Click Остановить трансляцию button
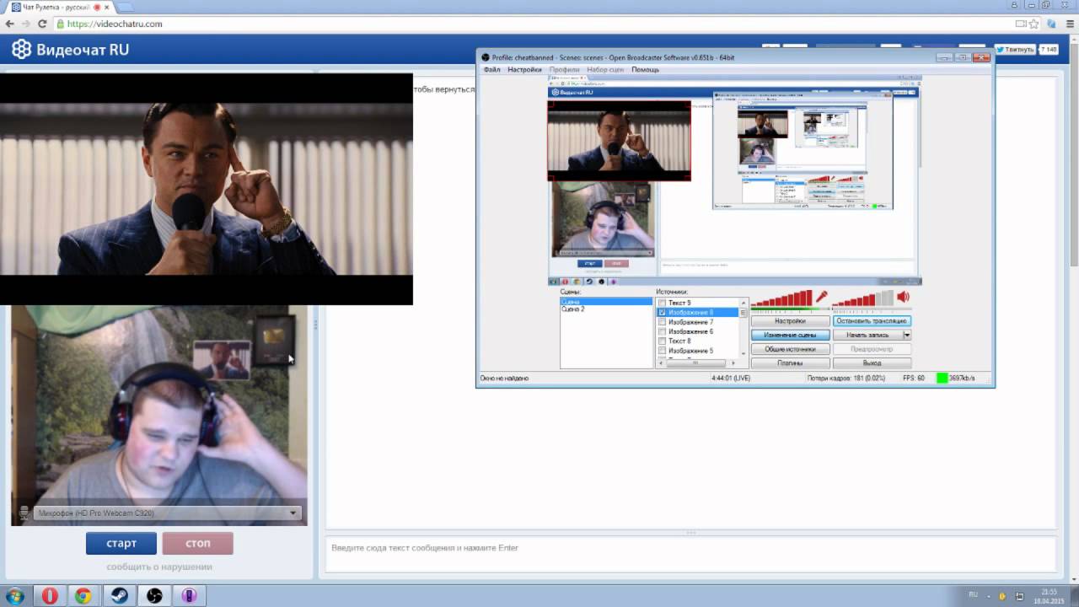 point(872,320)
